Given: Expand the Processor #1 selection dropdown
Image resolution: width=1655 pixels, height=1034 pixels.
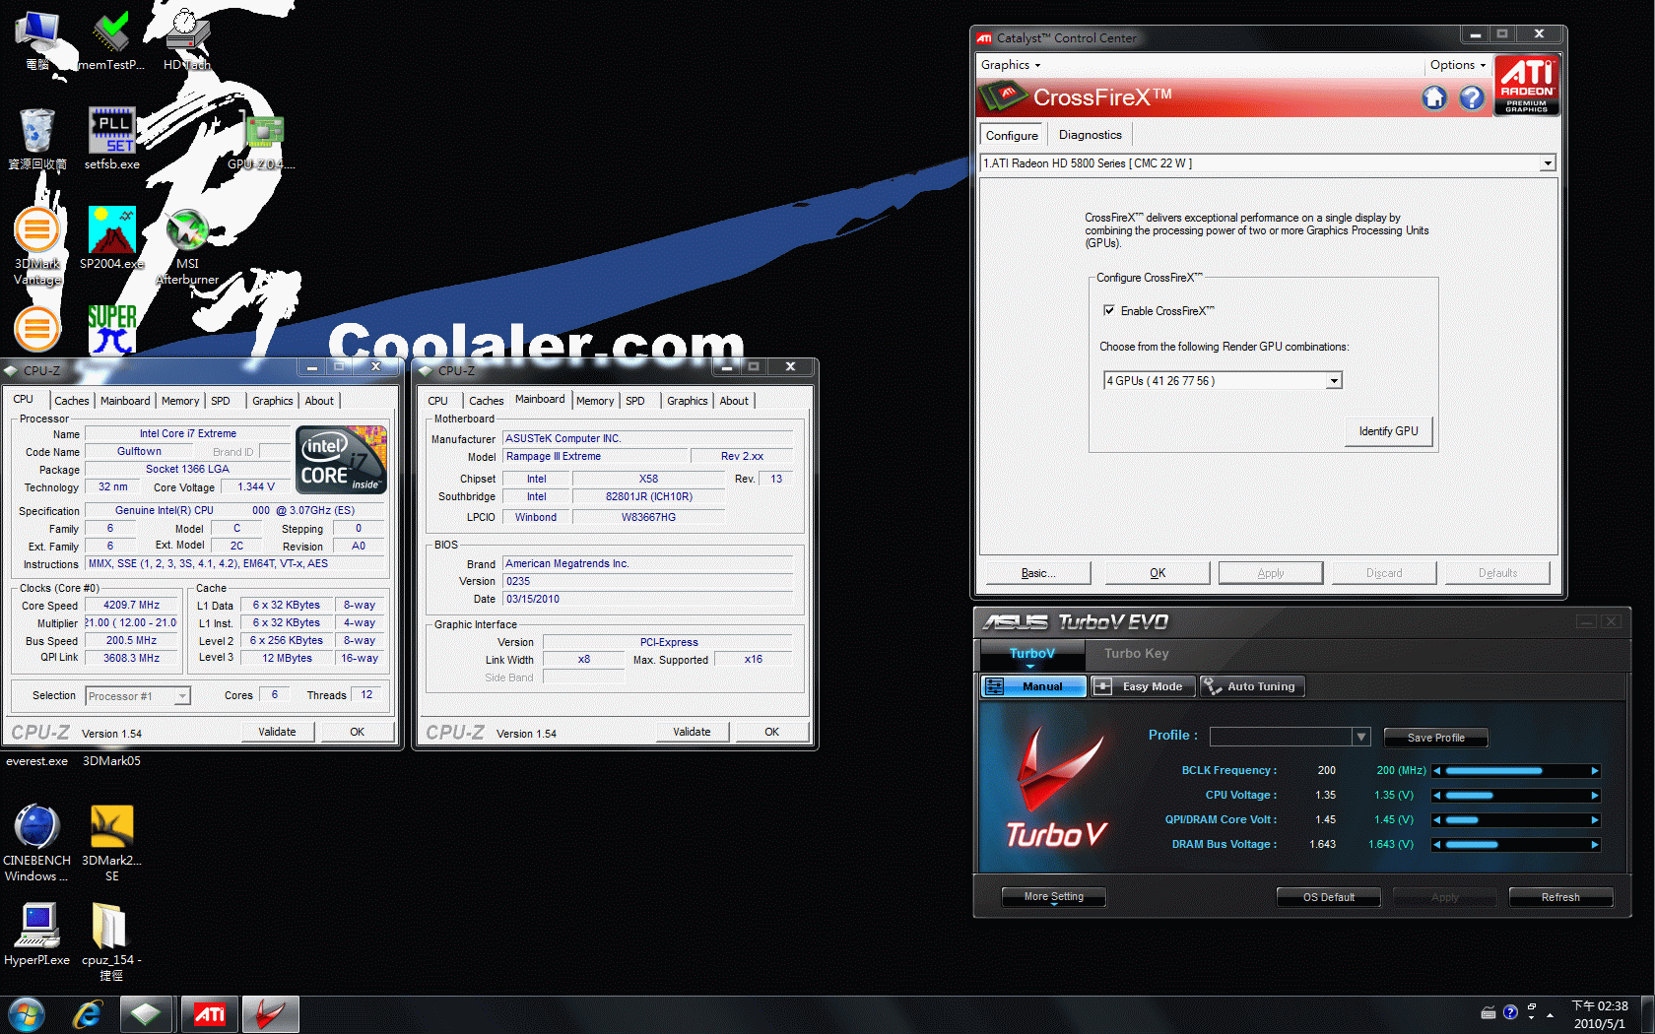Looking at the screenshot, I should [182, 696].
